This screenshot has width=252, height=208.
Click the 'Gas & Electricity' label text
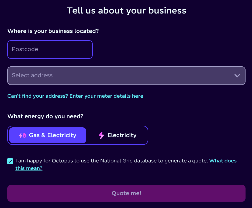(x=53, y=135)
